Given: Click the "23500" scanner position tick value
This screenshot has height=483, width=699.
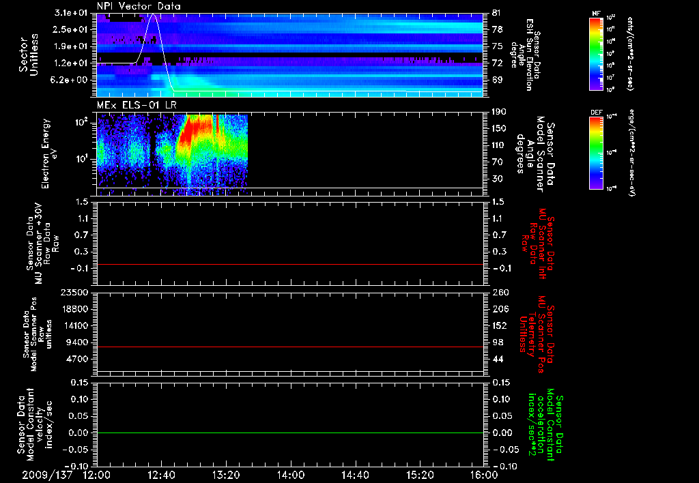Looking at the screenshot, I should click(x=75, y=293).
